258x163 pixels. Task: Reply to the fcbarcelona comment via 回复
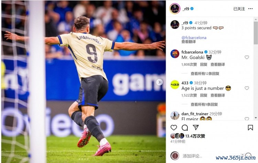tap(204, 64)
